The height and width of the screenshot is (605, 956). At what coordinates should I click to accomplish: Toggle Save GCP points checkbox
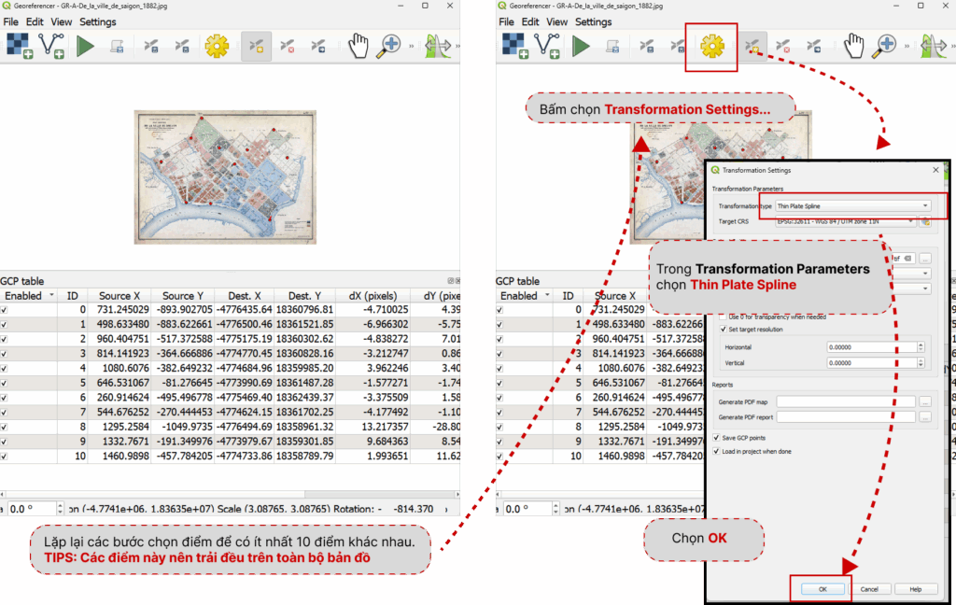(716, 438)
